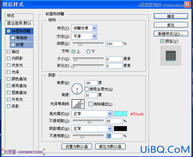Screen dimensions: 193x157
Task: Close the 图层样式 dialog window
Action: tap(187, 5)
